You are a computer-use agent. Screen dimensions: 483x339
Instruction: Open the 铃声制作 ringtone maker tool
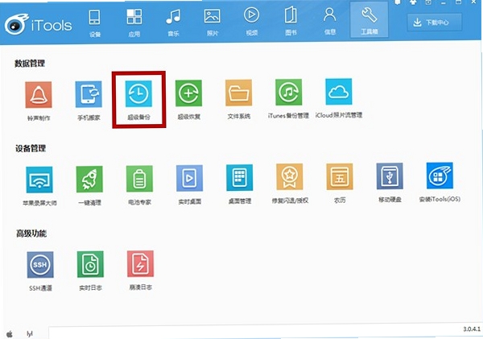coord(39,94)
